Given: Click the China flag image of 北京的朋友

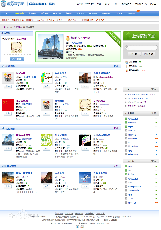Looking at the screenshot, I should [8, 105].
